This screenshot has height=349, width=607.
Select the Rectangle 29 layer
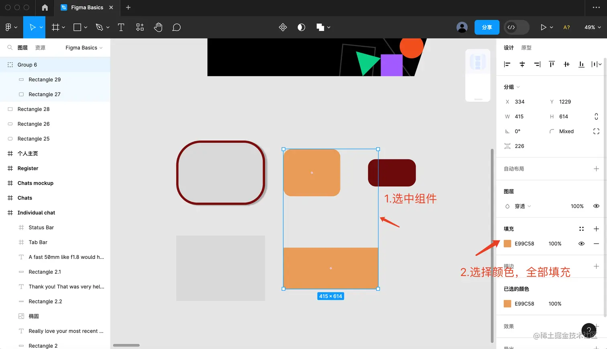55,80
